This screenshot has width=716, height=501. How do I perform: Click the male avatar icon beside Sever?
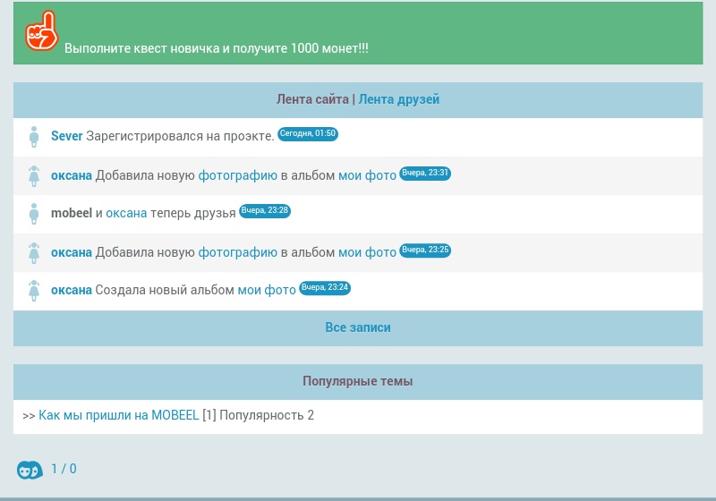34,137
